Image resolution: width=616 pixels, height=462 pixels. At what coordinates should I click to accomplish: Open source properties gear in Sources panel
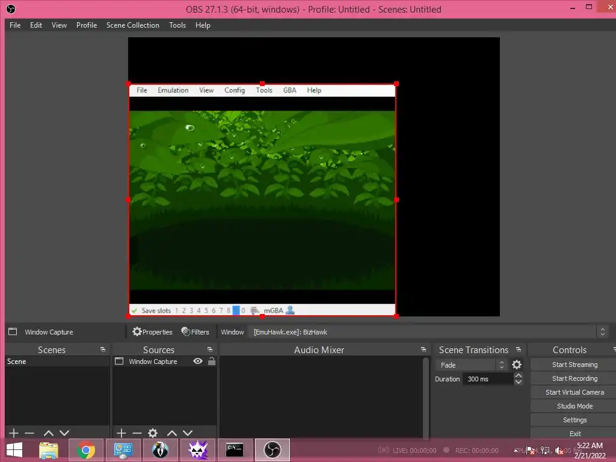point(153,433)
